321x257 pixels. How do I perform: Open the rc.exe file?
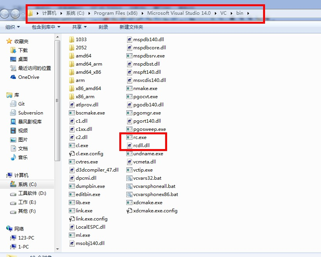click(x=139, y=137)
